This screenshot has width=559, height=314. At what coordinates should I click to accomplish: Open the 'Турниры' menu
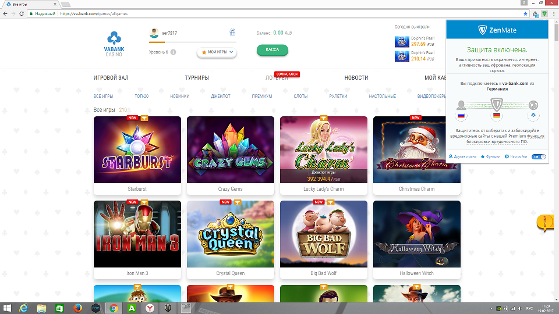tap(197, 77)
